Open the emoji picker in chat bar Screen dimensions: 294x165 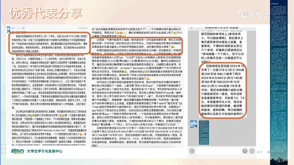click(x=245, y=151)
